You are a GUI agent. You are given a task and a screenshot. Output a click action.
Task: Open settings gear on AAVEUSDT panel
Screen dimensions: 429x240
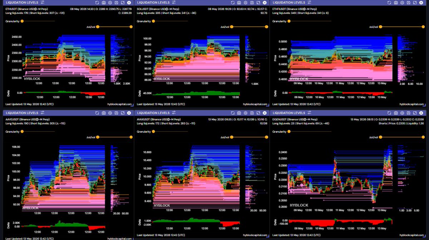[110, 113]
